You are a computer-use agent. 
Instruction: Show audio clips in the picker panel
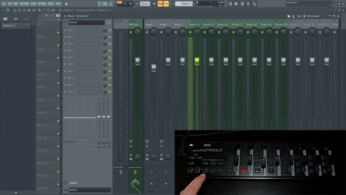click(x=16, y=19)
